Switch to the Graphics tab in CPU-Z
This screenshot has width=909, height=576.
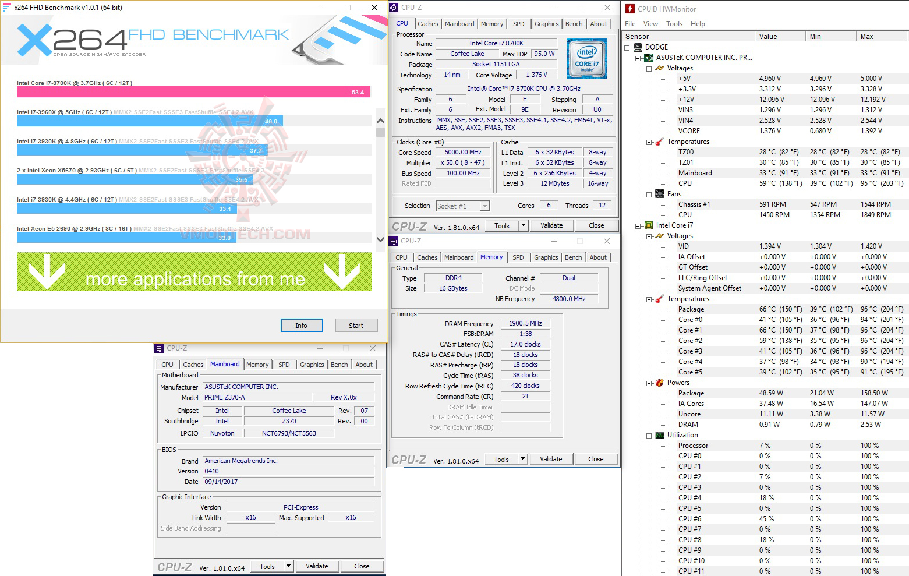click(546, 24)
